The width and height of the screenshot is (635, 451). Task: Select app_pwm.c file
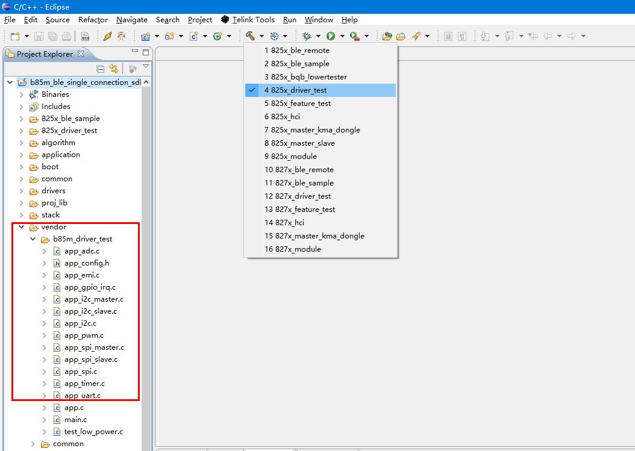point(84,335)
